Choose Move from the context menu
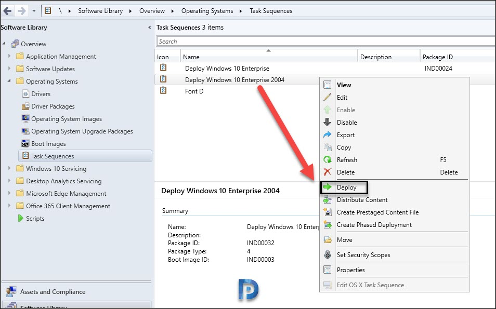Screen dimensions: 496x309 (x=395, y=240)
